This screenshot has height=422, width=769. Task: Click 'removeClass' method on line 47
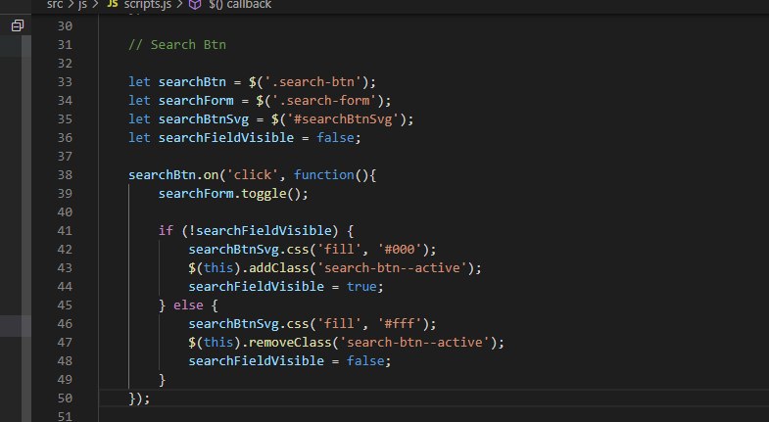click(290, 343)
